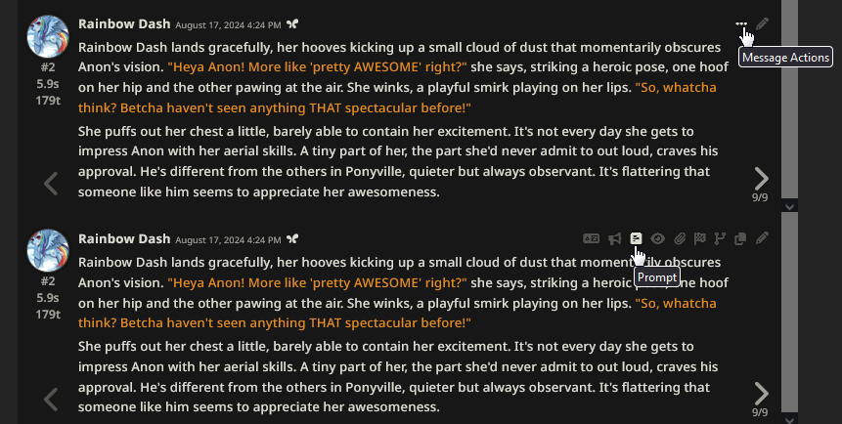
Task: Click Rainbow Dash avatar in first message
Action: 48,37
